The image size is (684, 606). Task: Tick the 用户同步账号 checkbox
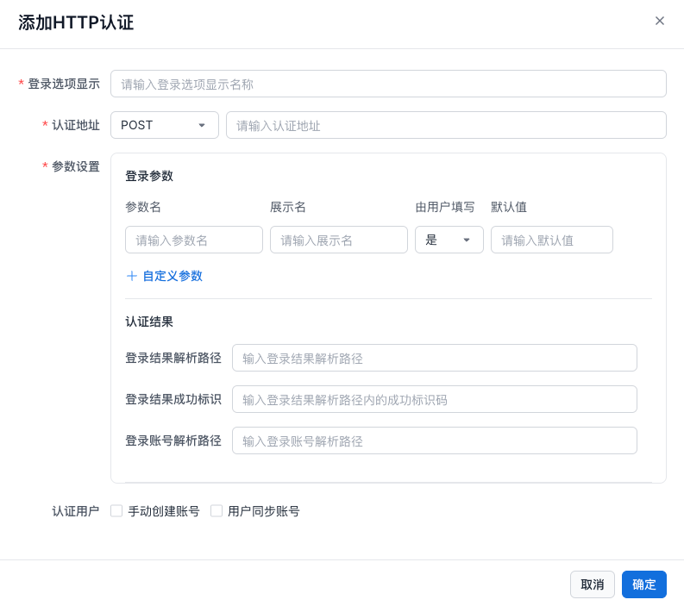click(x=216, y=511)
